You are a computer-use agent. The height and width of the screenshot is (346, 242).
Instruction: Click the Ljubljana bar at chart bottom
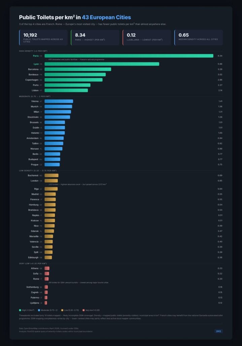click(x=46, y=303)
